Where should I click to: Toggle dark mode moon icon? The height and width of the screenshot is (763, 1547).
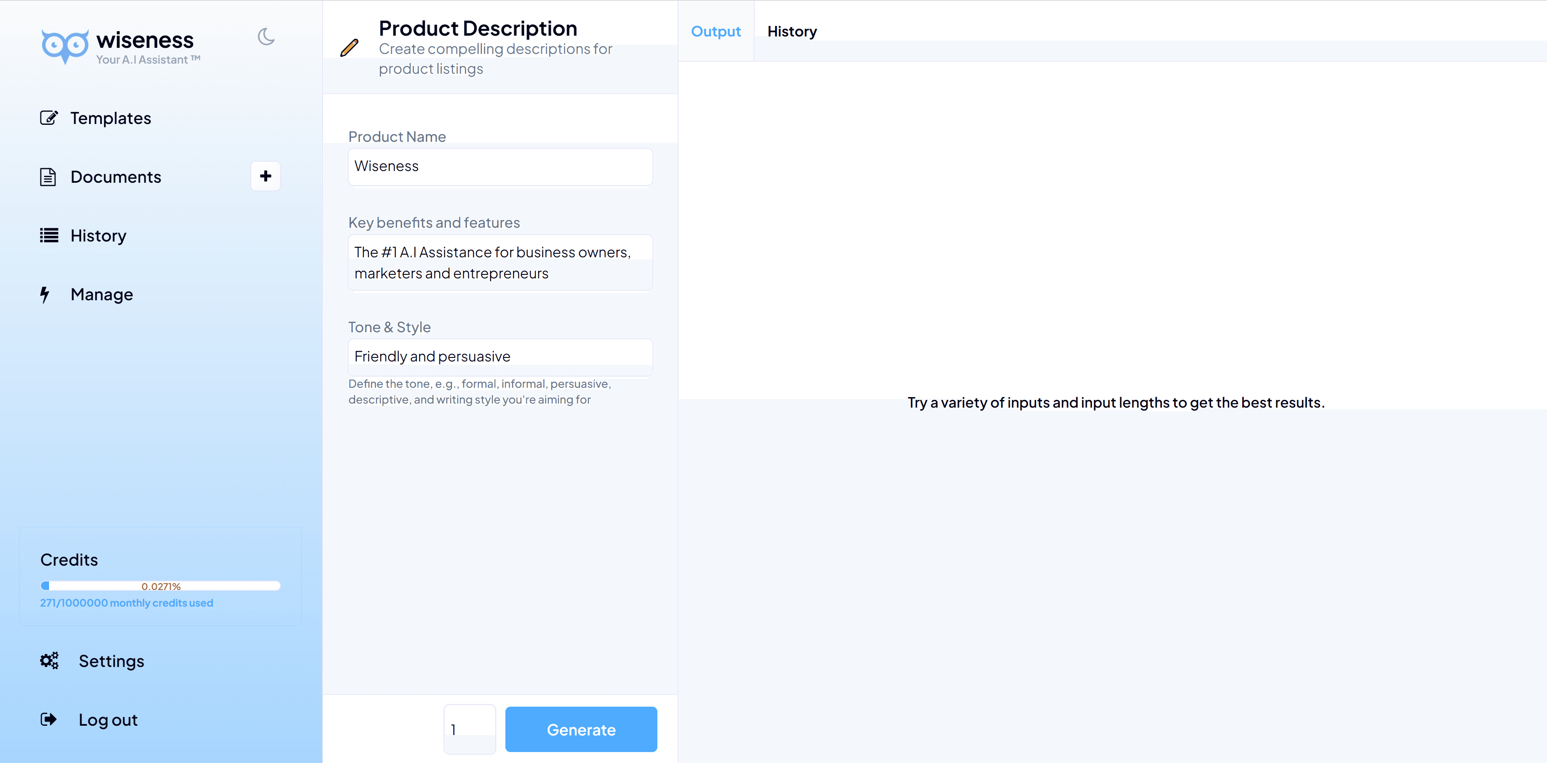pyautogui.click(x=266, y=37)
